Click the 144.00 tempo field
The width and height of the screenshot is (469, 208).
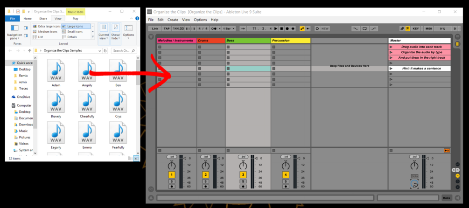(x=178, y=29)
